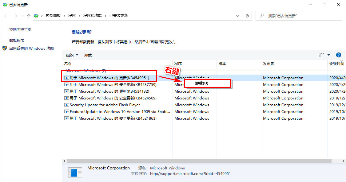Screen dimensions: 346x182
Task: Open 启用或关闭 Windows 功能 link
Action: (31, 48)
